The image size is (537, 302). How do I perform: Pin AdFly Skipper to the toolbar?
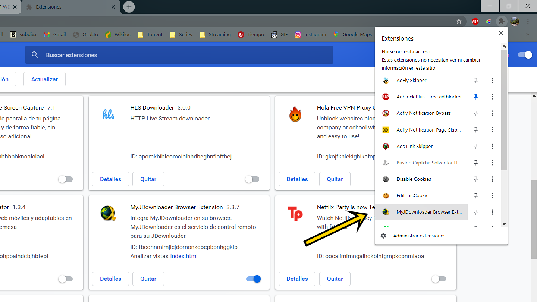click(x=476, y=80)
